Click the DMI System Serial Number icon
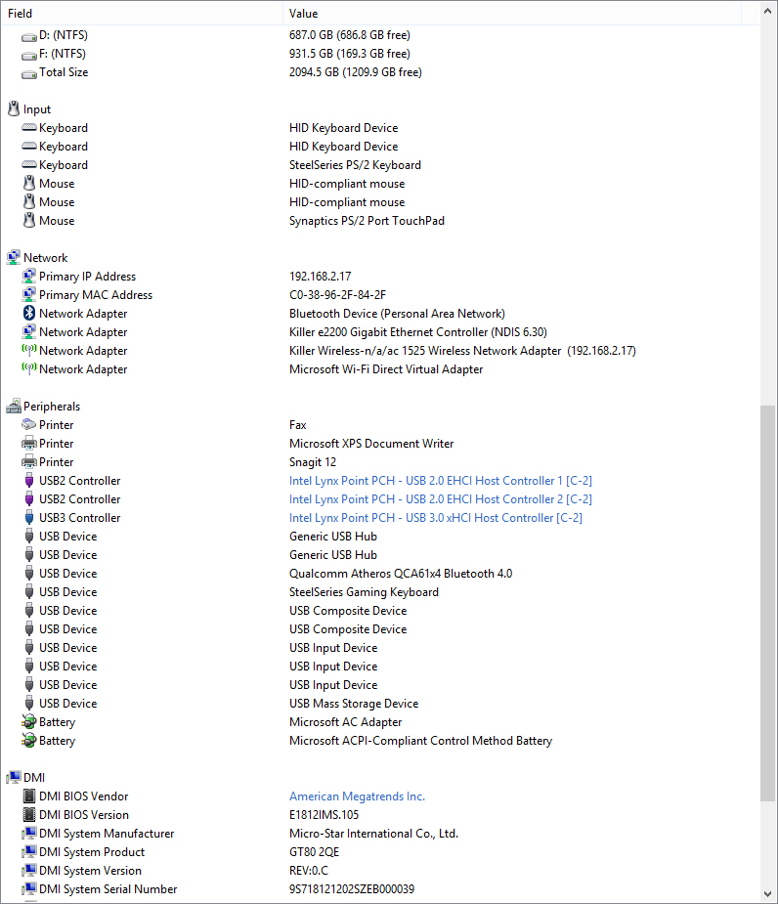The width and height of the screenshot is (778, 904). [29, 889]
